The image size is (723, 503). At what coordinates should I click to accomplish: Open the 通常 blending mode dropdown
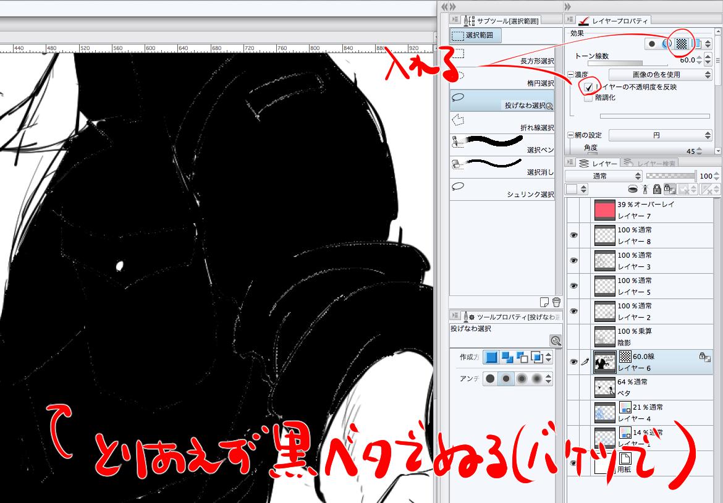point(604,176)
